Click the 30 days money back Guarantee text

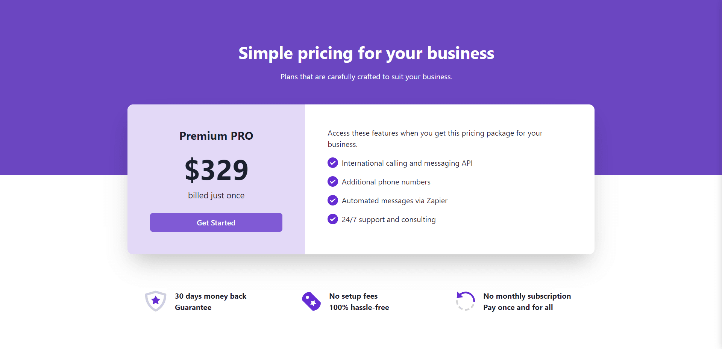(x=211, y=302)
